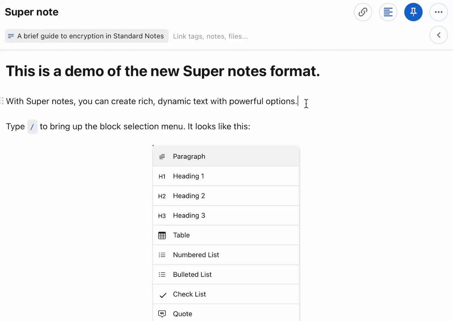Image resolution: width=453 pixels, height=321 pixels.
Task: Click the Bulleted List icon
Action: (162, 275)
